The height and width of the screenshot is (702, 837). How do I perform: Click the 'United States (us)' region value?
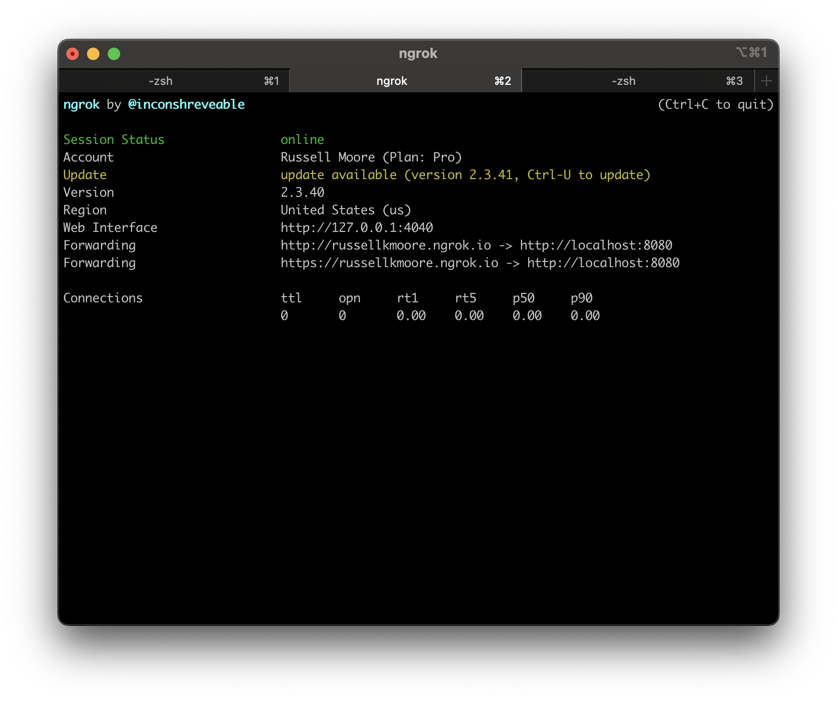tap(346, 210)
